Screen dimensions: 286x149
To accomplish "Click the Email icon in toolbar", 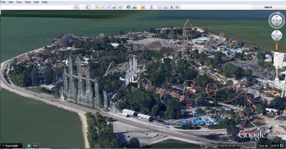I will [160, 7].
